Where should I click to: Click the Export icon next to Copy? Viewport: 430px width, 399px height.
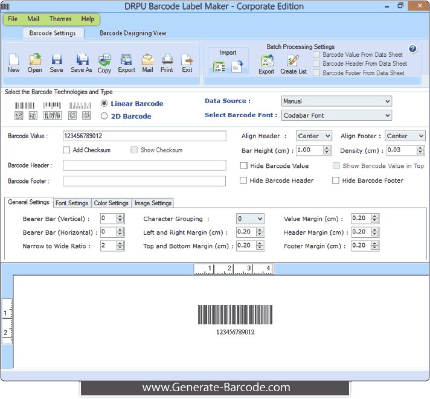126,59
